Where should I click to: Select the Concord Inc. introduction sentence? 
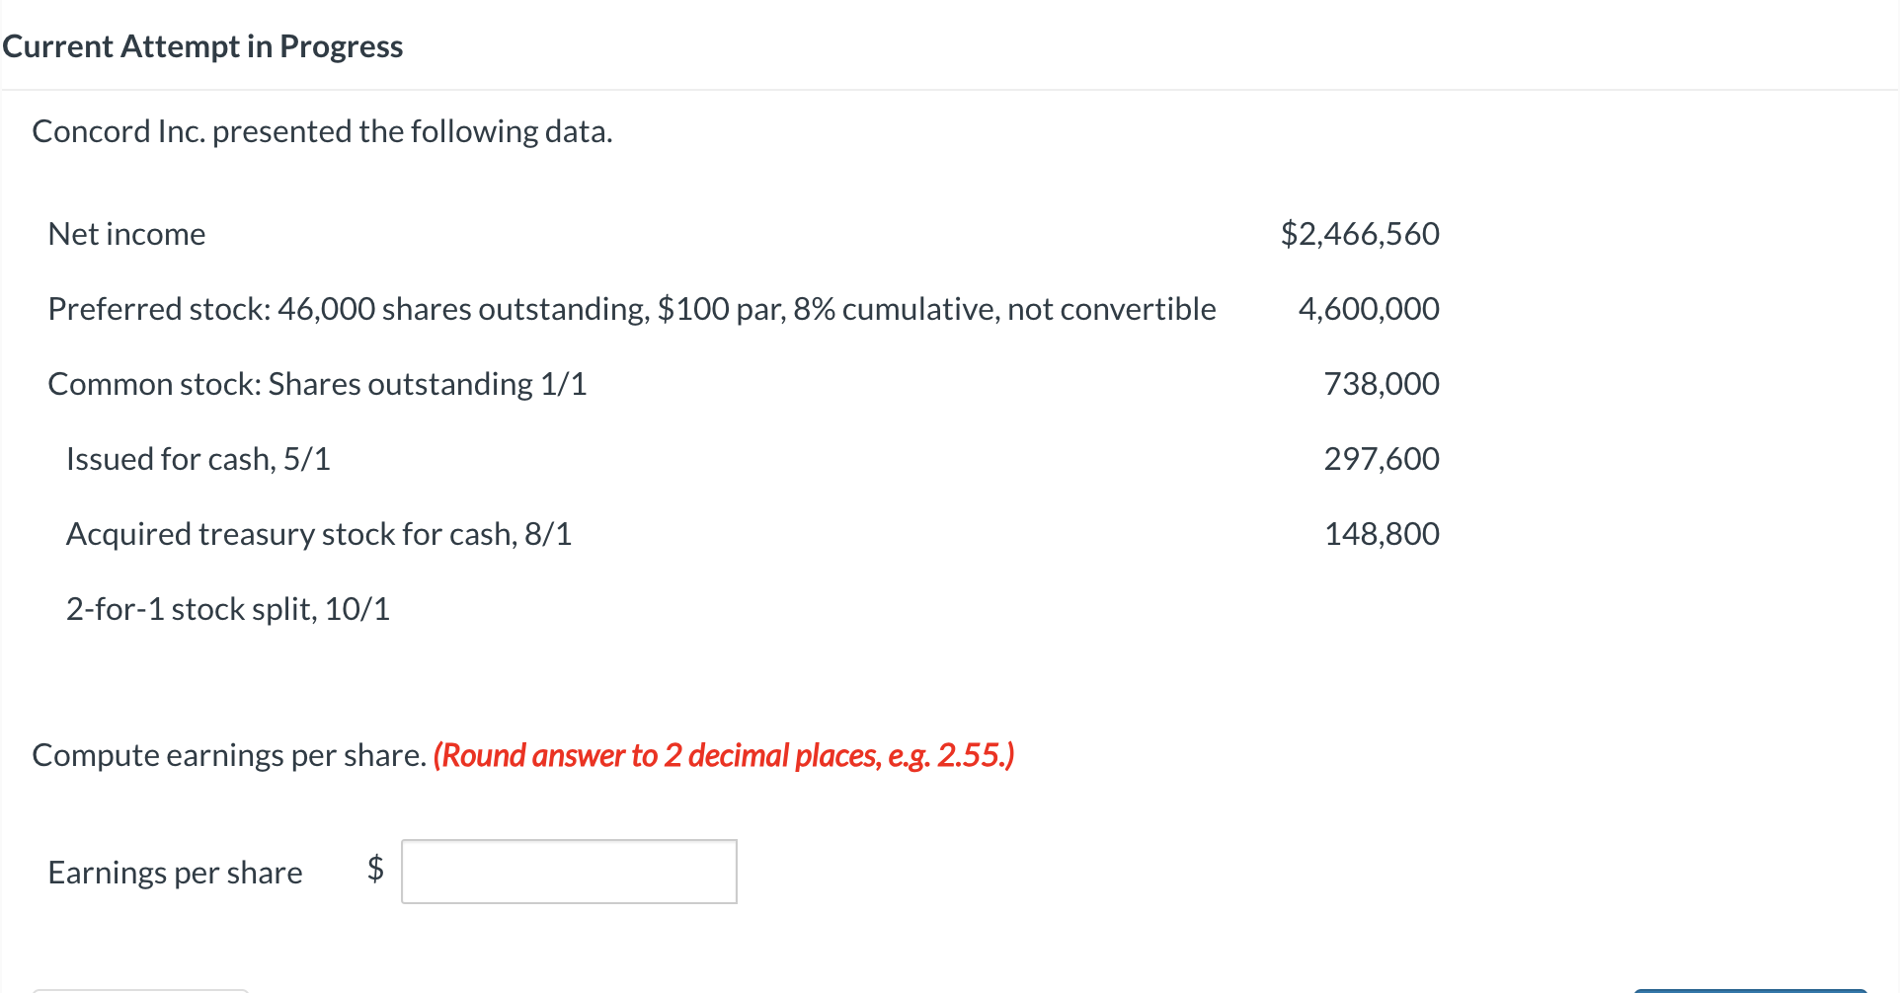[322, 130]
